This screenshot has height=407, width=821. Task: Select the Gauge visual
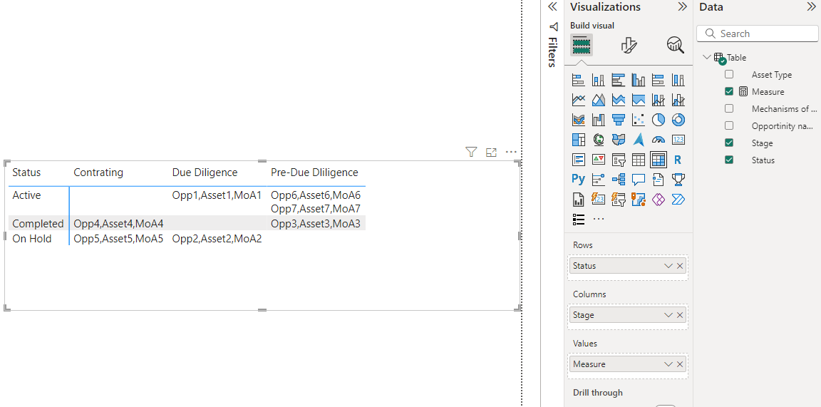pos(659,140)
